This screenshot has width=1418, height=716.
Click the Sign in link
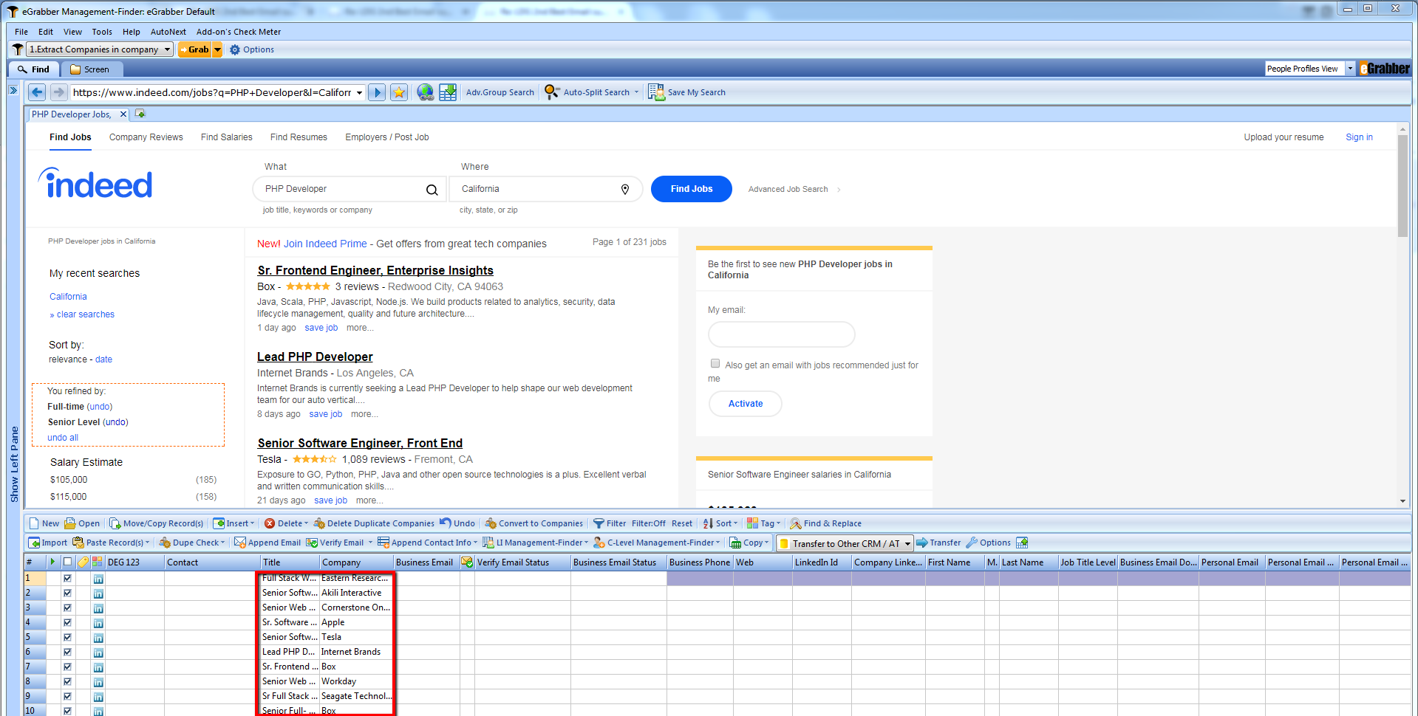1359,137
